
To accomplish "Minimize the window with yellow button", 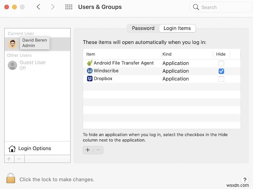I will click(x=14, y=7).
